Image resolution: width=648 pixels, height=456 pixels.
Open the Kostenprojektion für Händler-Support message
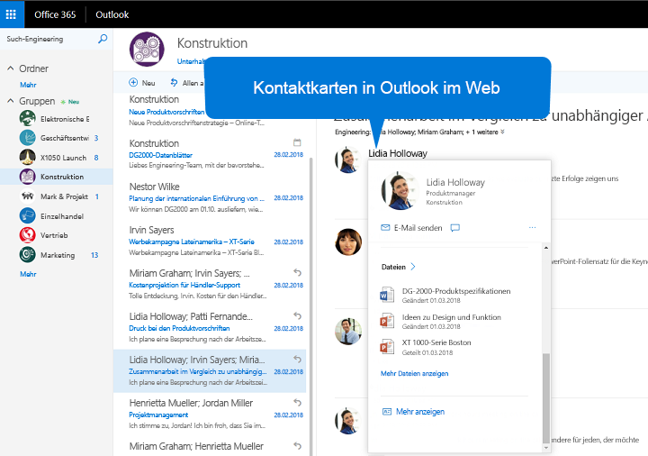pos(210,285)
